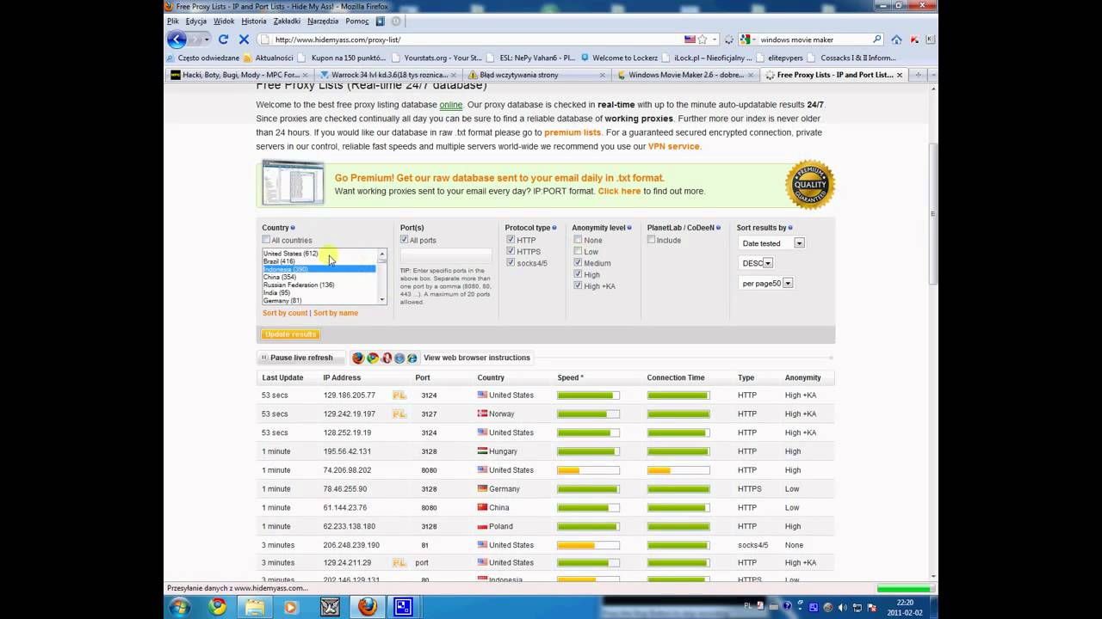
Task: Click the speed bar for 129.186.205.77
Action: 588,395
